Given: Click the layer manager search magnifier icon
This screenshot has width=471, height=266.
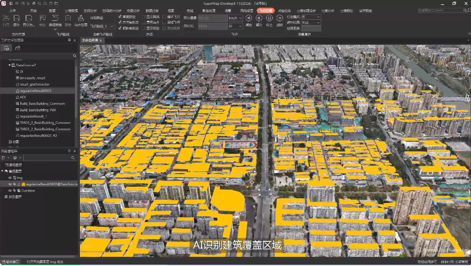Looking at the screenshot, I should (73, 158).
